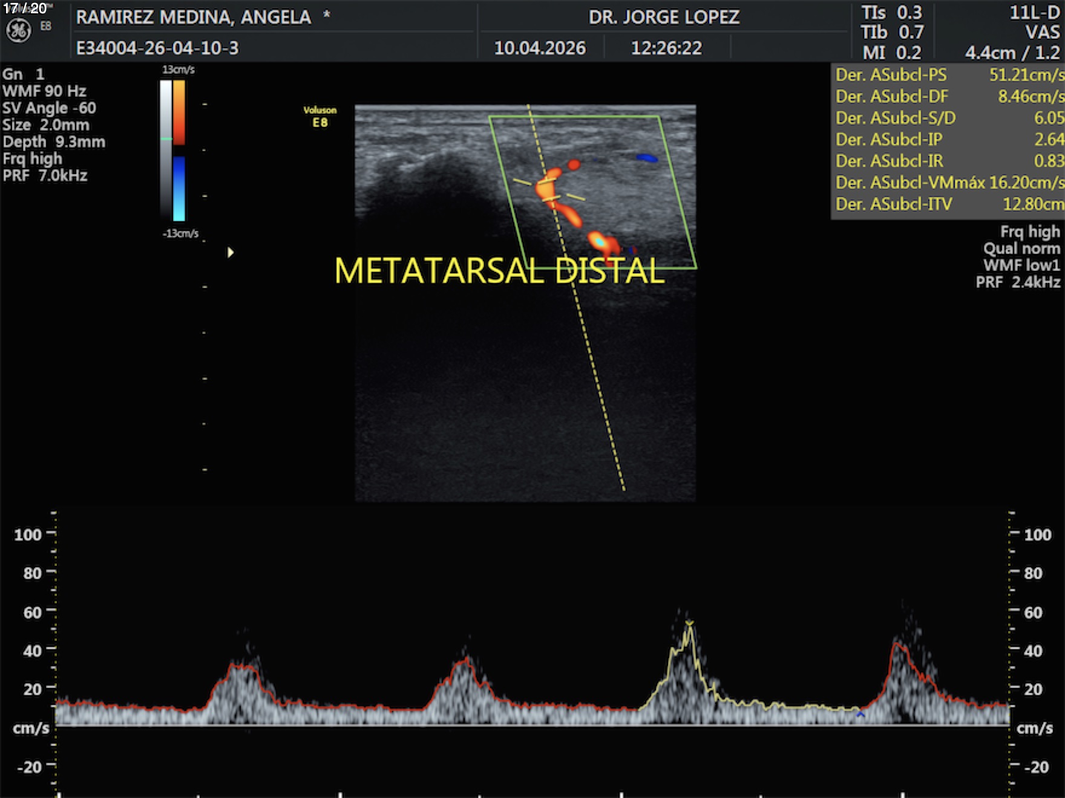Click the Voluson E8 label

(319, 117)
